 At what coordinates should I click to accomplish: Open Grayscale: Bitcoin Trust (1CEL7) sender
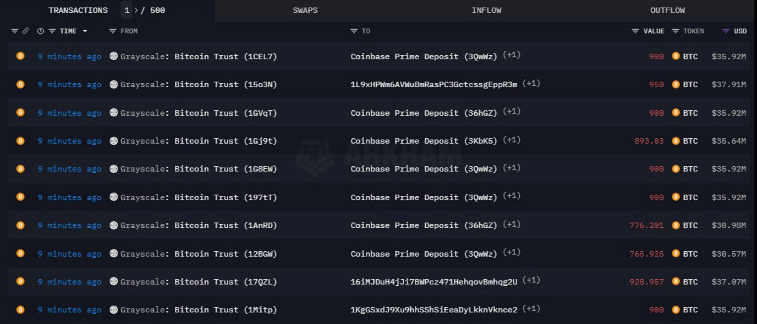198,56
